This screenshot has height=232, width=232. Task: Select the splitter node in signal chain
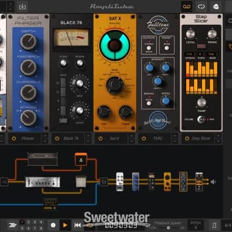point(4,182)
